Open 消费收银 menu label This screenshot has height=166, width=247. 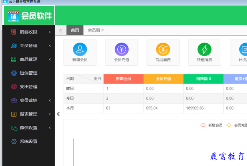pos(28,32)
